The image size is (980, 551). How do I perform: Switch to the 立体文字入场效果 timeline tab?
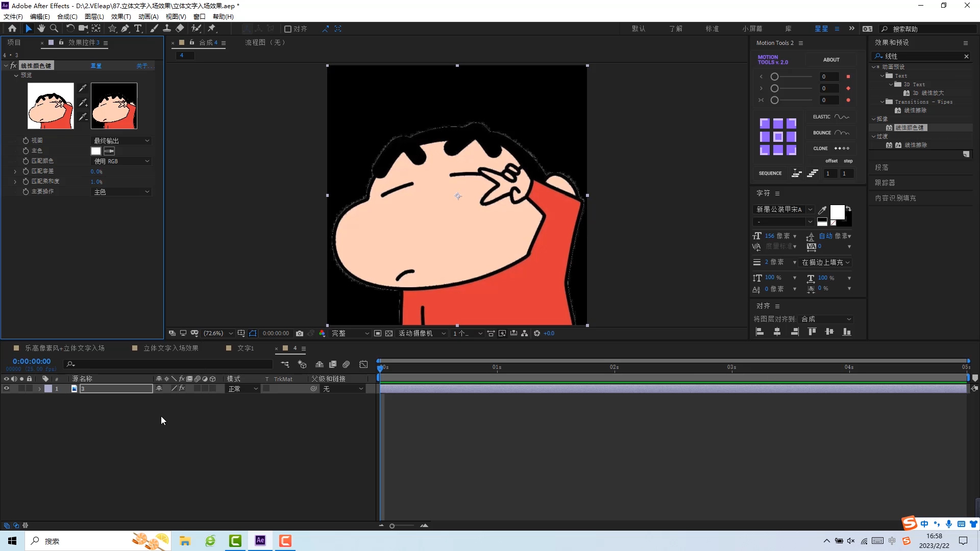(x=170, y=348)
